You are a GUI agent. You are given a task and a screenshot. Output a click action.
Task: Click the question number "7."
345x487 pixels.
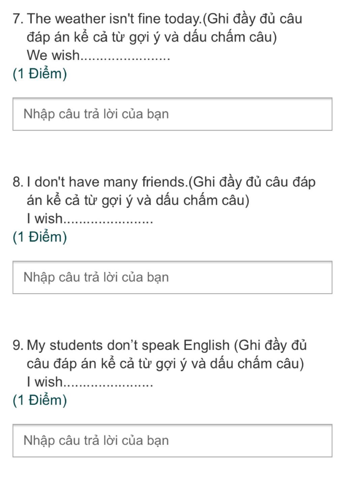coord(18,19)
